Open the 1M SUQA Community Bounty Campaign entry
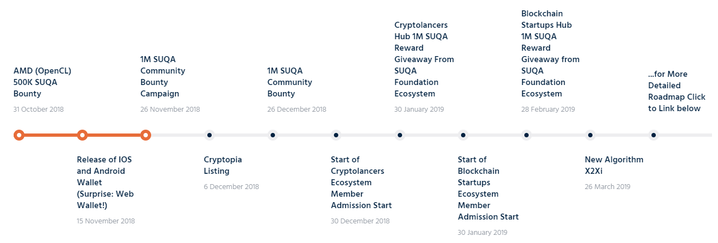This screenshot has height=243, width=718. (x=163, y=76)
